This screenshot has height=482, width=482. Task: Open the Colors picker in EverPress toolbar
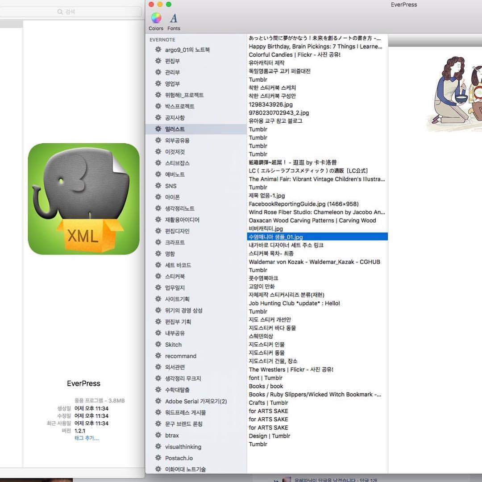pos(156,21)
